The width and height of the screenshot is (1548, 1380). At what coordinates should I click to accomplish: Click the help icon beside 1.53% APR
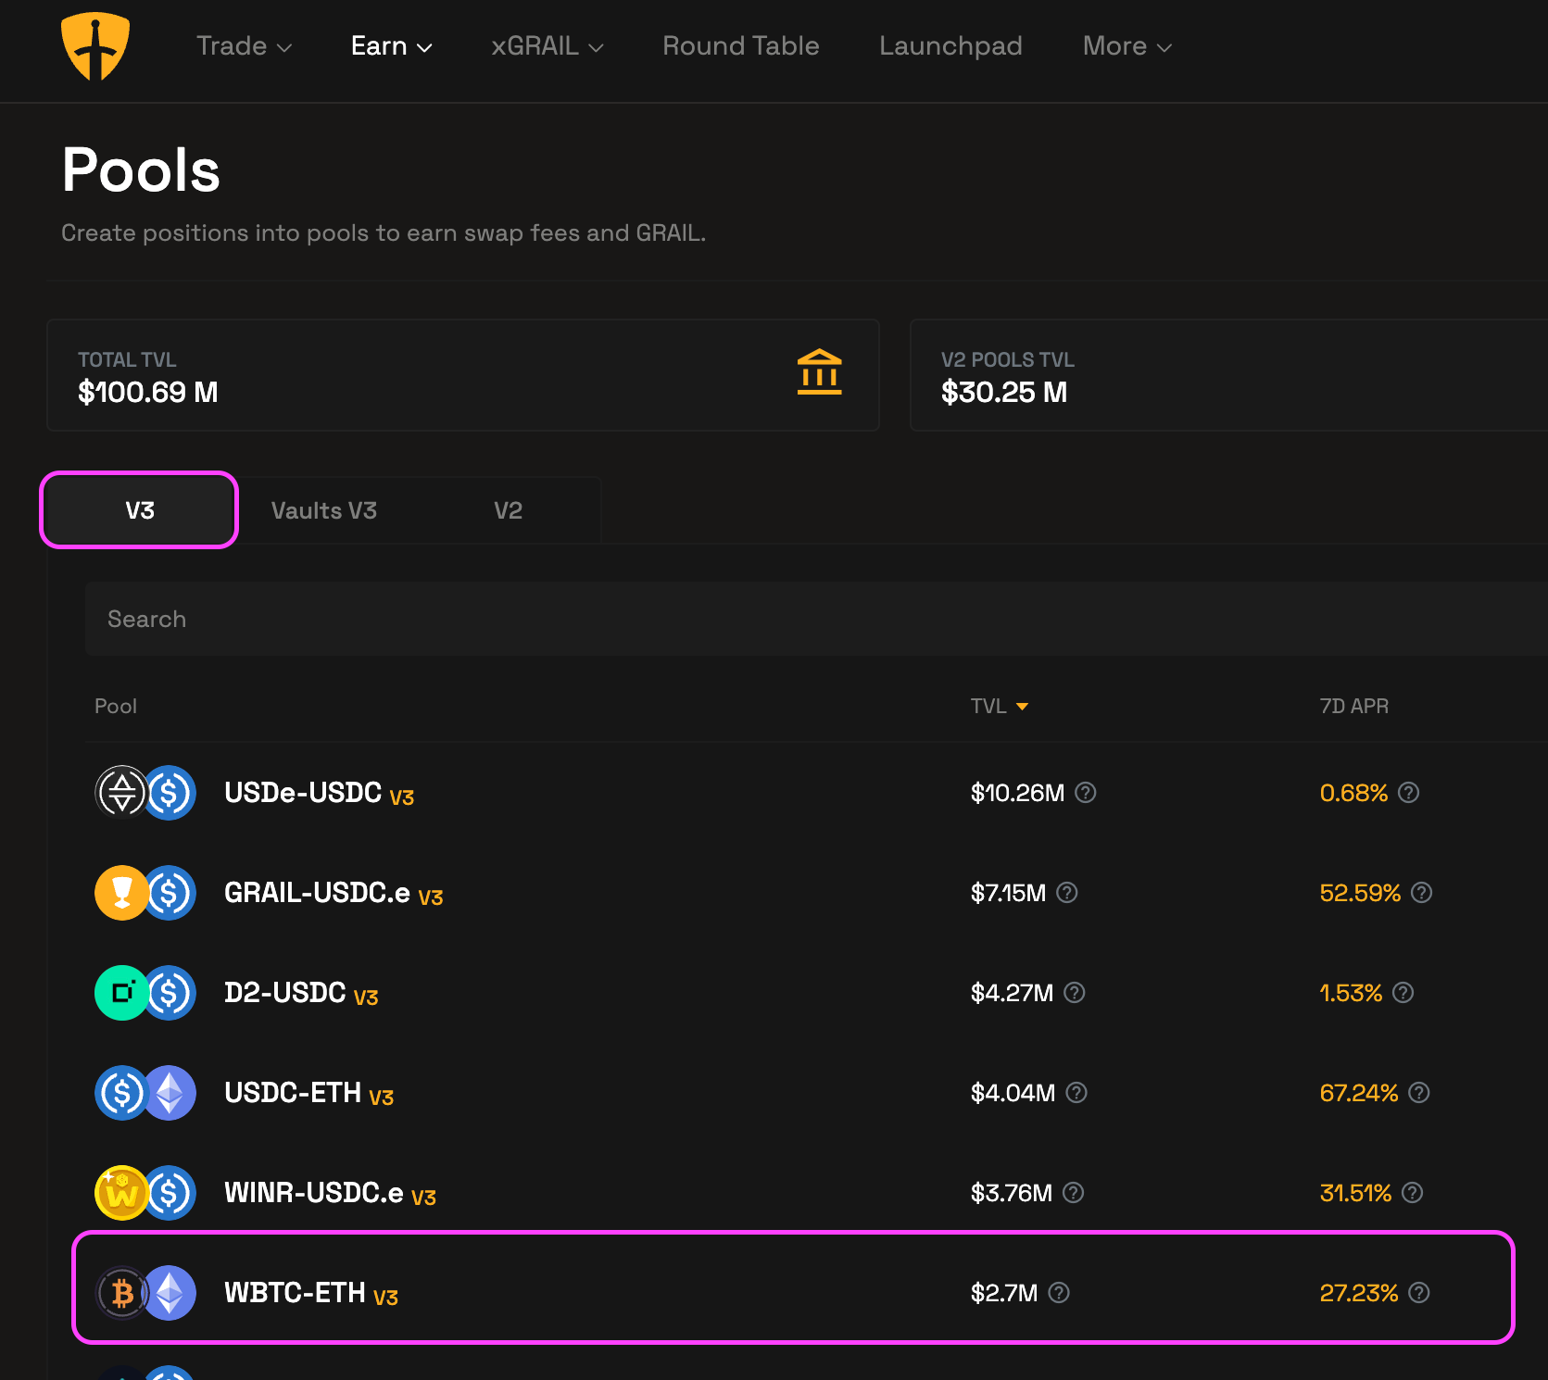click(x=1403, y=993)
